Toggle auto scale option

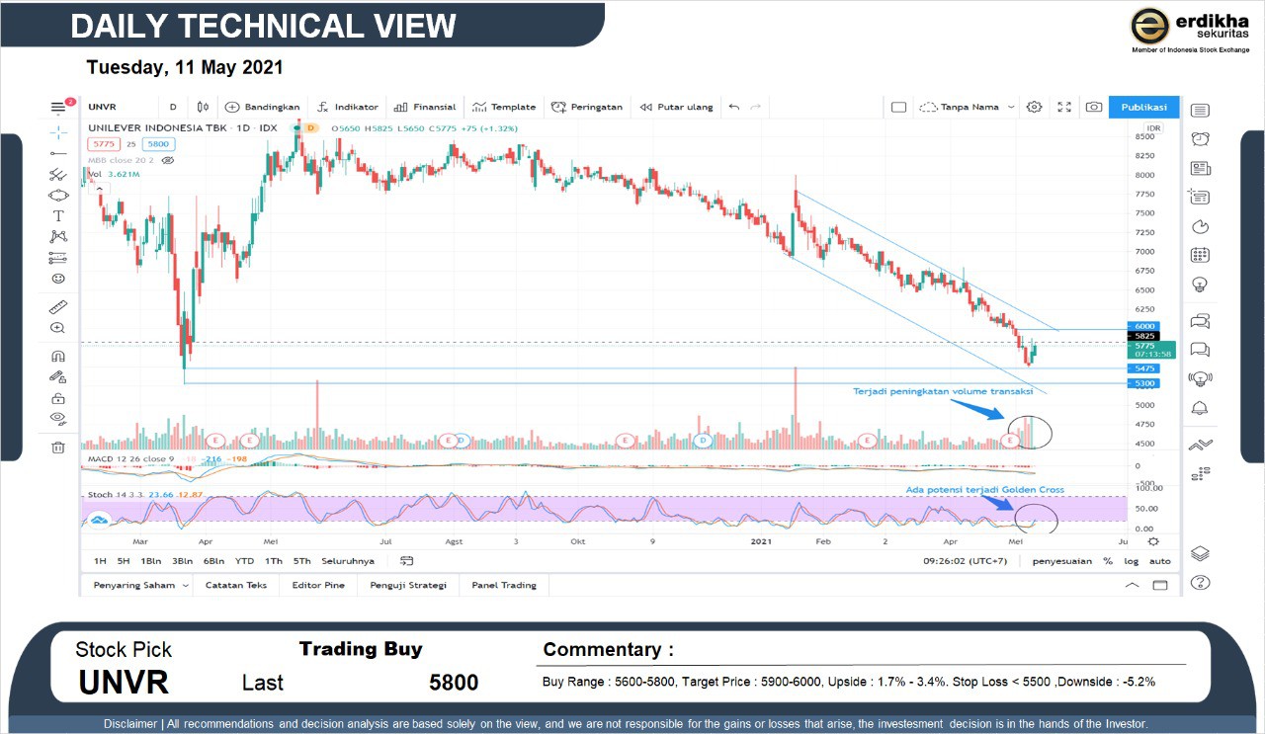click(x=1159, y=561)
